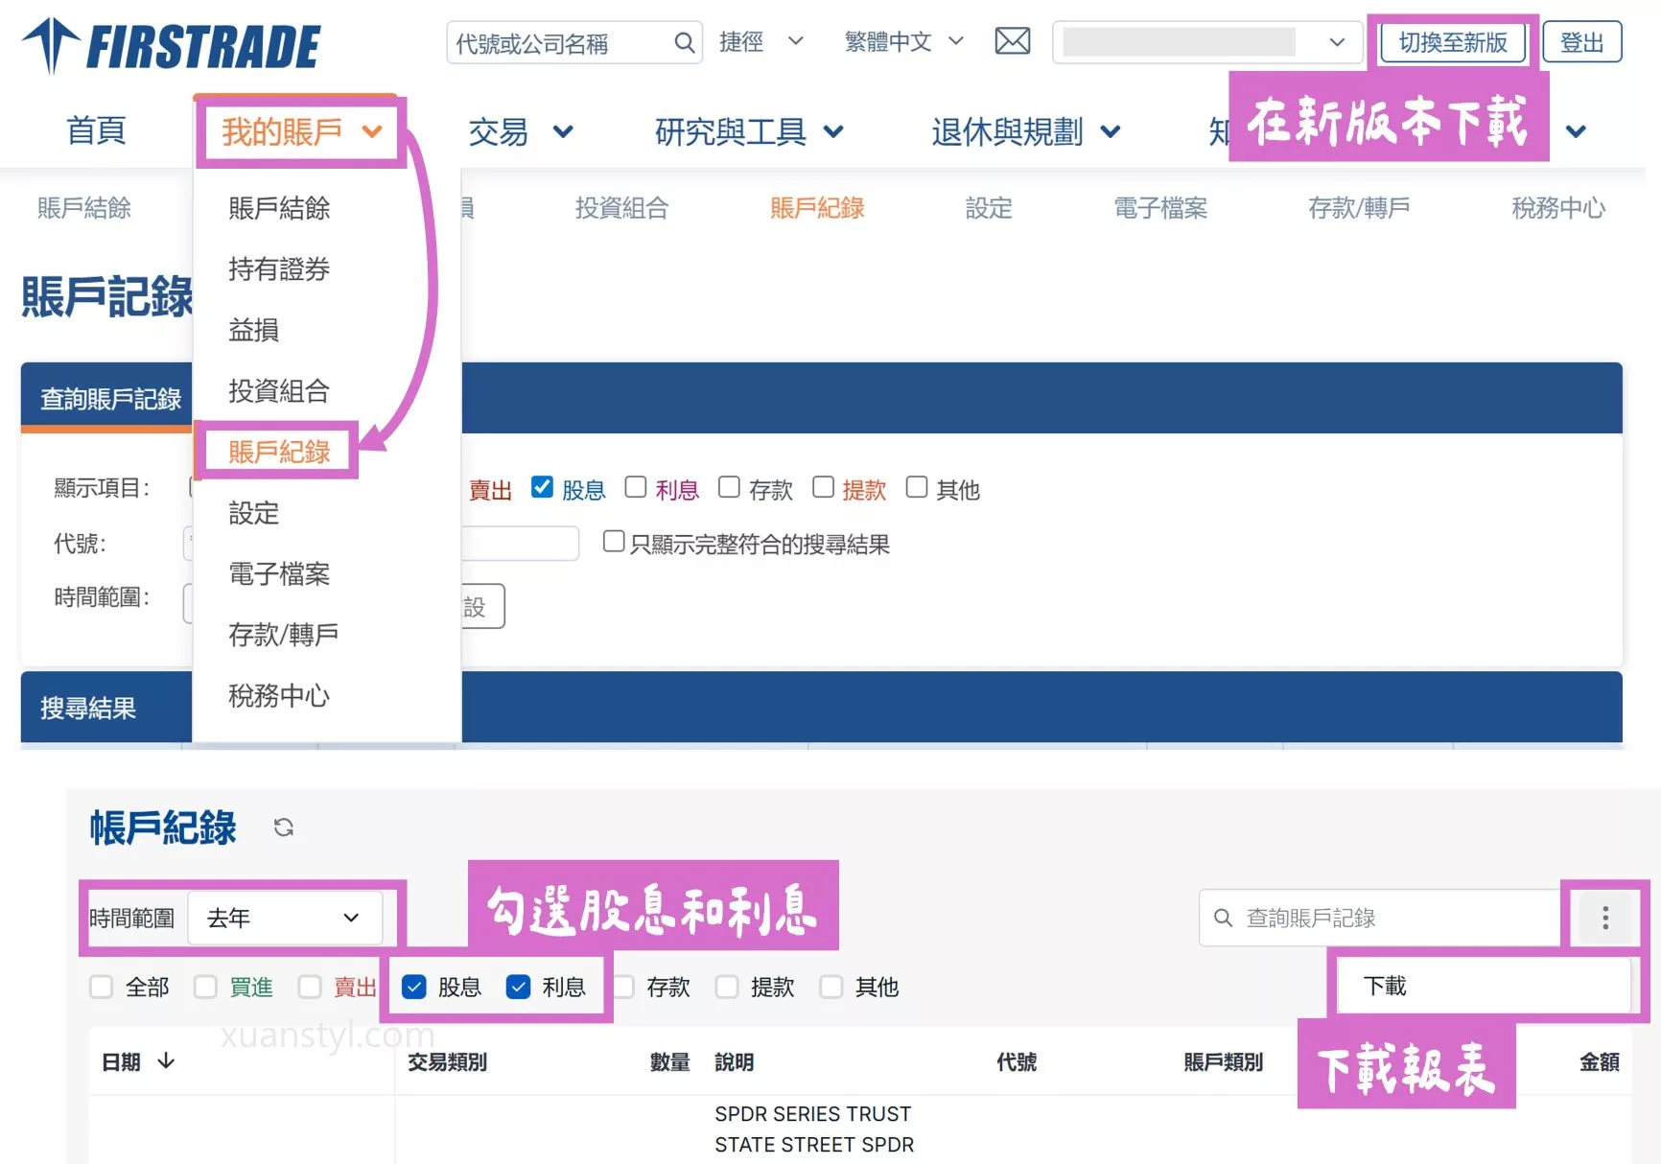
Task: Click the refresh icon beside 帳戶紀錄 heading
Action: pyautogui.click(x=283, y=827)
